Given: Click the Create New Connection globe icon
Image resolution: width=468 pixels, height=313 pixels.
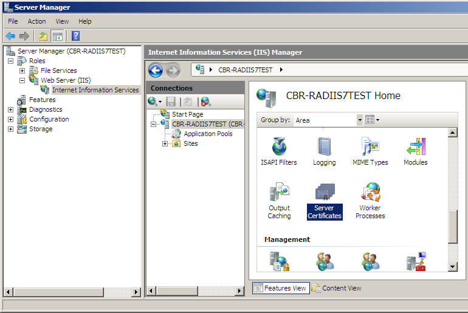Looking at the screenshot, I should tap(152, 101).
